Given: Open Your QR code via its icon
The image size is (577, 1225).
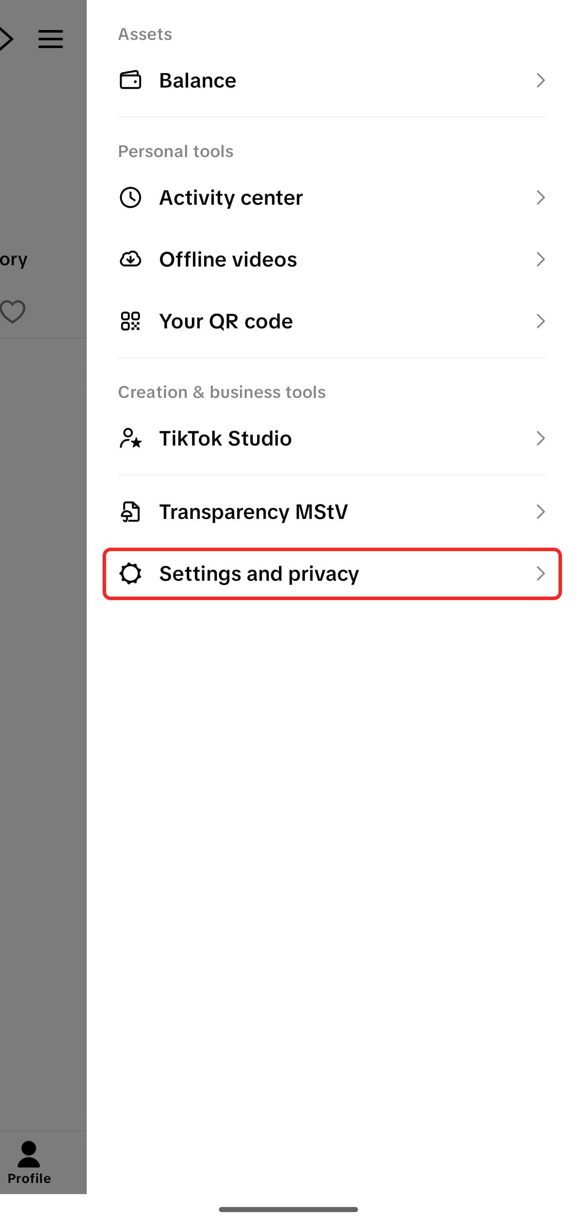Looking at the screenshot, I should point(131,321).
